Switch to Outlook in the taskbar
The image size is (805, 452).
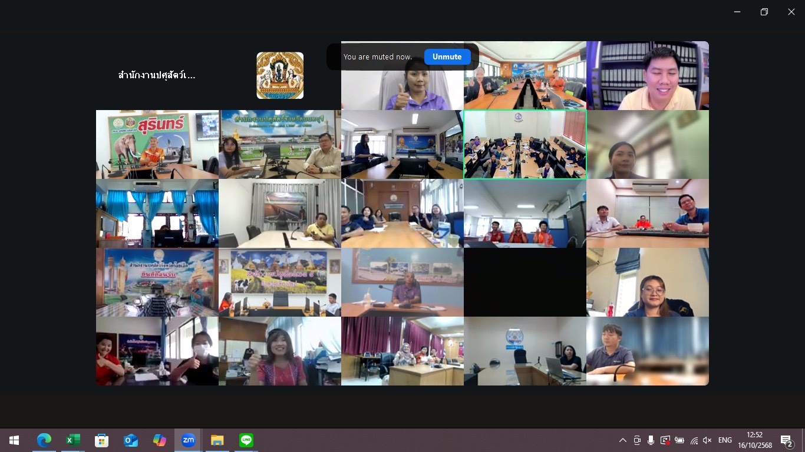[x=130, y=440]
